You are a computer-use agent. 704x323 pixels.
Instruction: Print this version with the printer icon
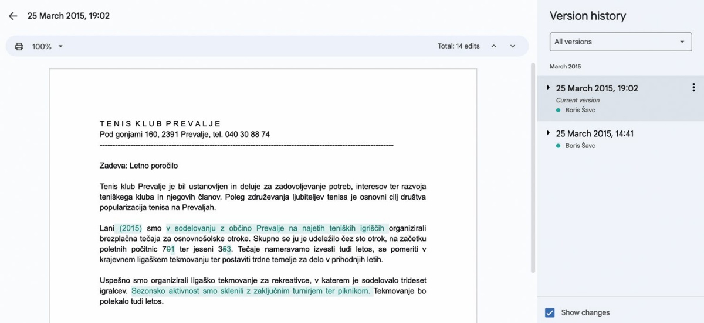[19, 46]
